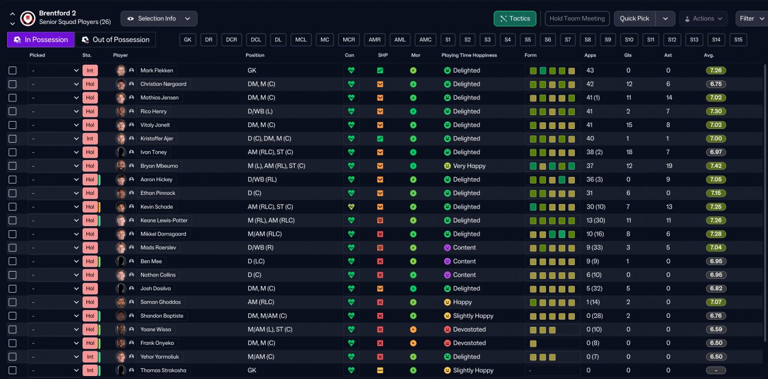Viewport: 768px width, 379px height.
Task: Open the Filter dropdown
Action: pos(751,19)
